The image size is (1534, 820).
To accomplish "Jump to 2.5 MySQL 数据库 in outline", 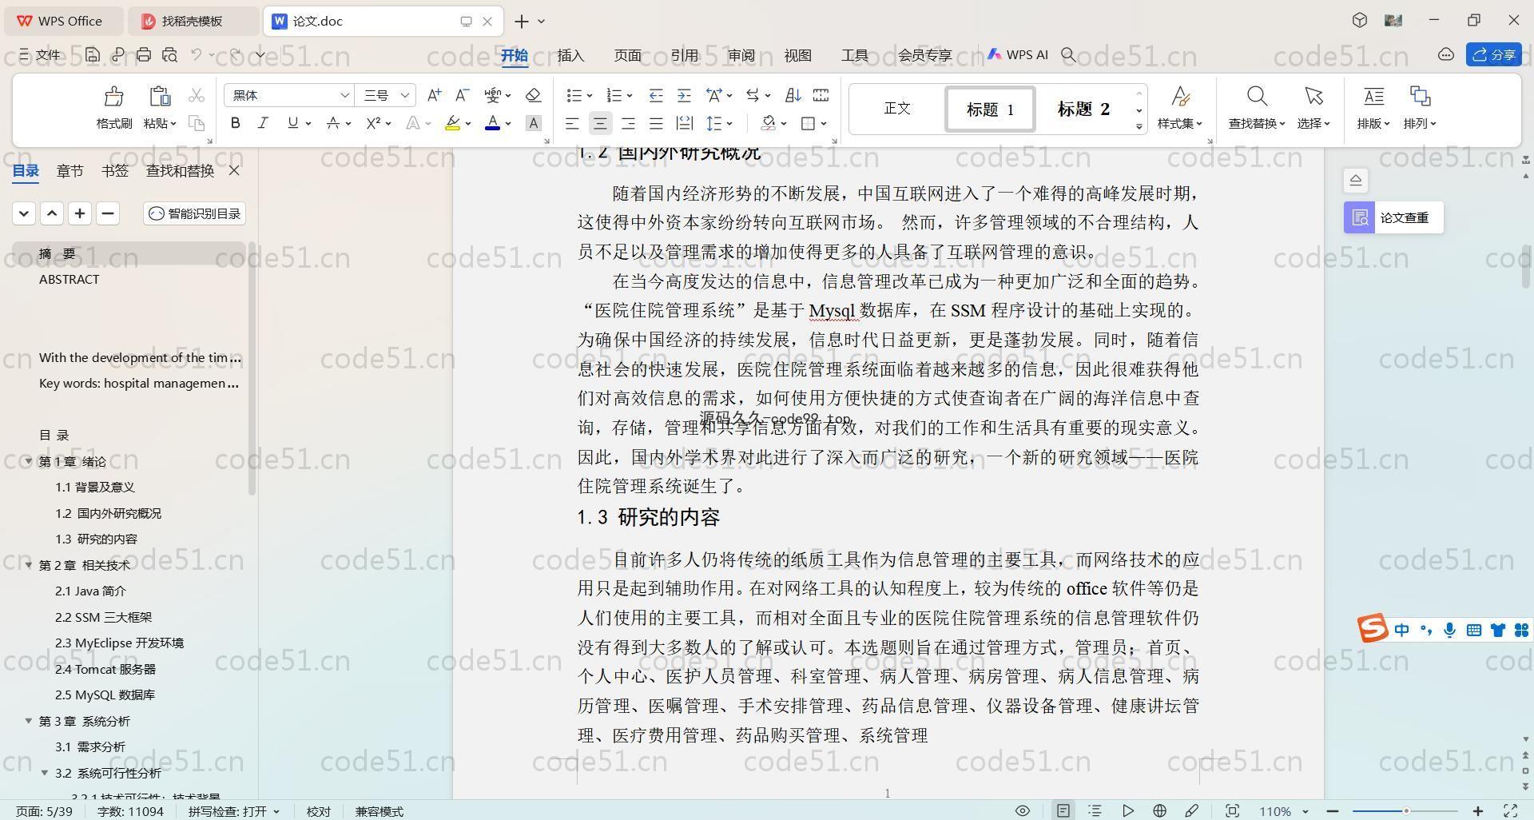I will click(x=105, y=695).
